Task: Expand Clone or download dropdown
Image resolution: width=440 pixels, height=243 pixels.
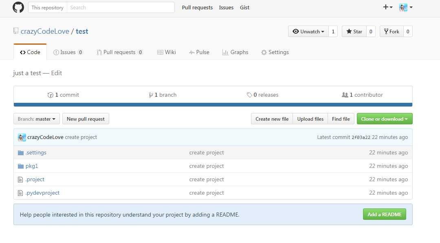Action: 385,119
